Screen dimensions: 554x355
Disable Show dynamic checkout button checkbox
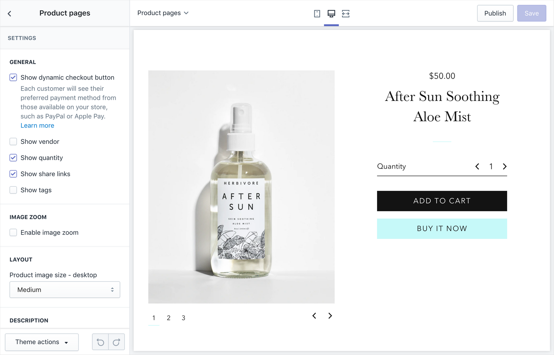pos(13,77)
